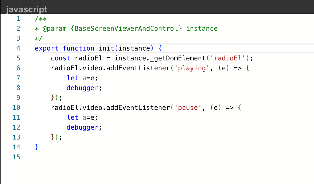Click the 'function' keyword on line 4

(x=78, y=48)
